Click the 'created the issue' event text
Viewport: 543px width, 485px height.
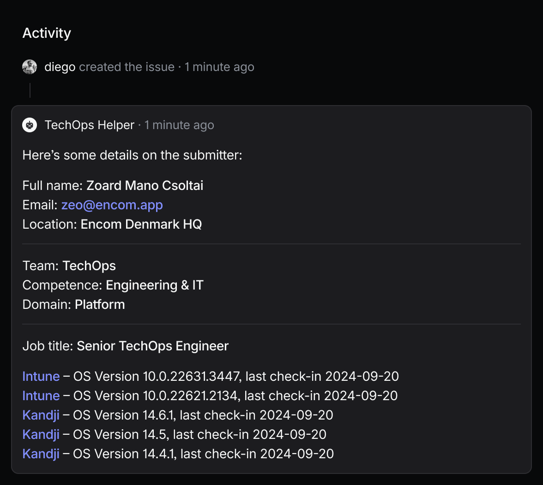coord(127,67)
